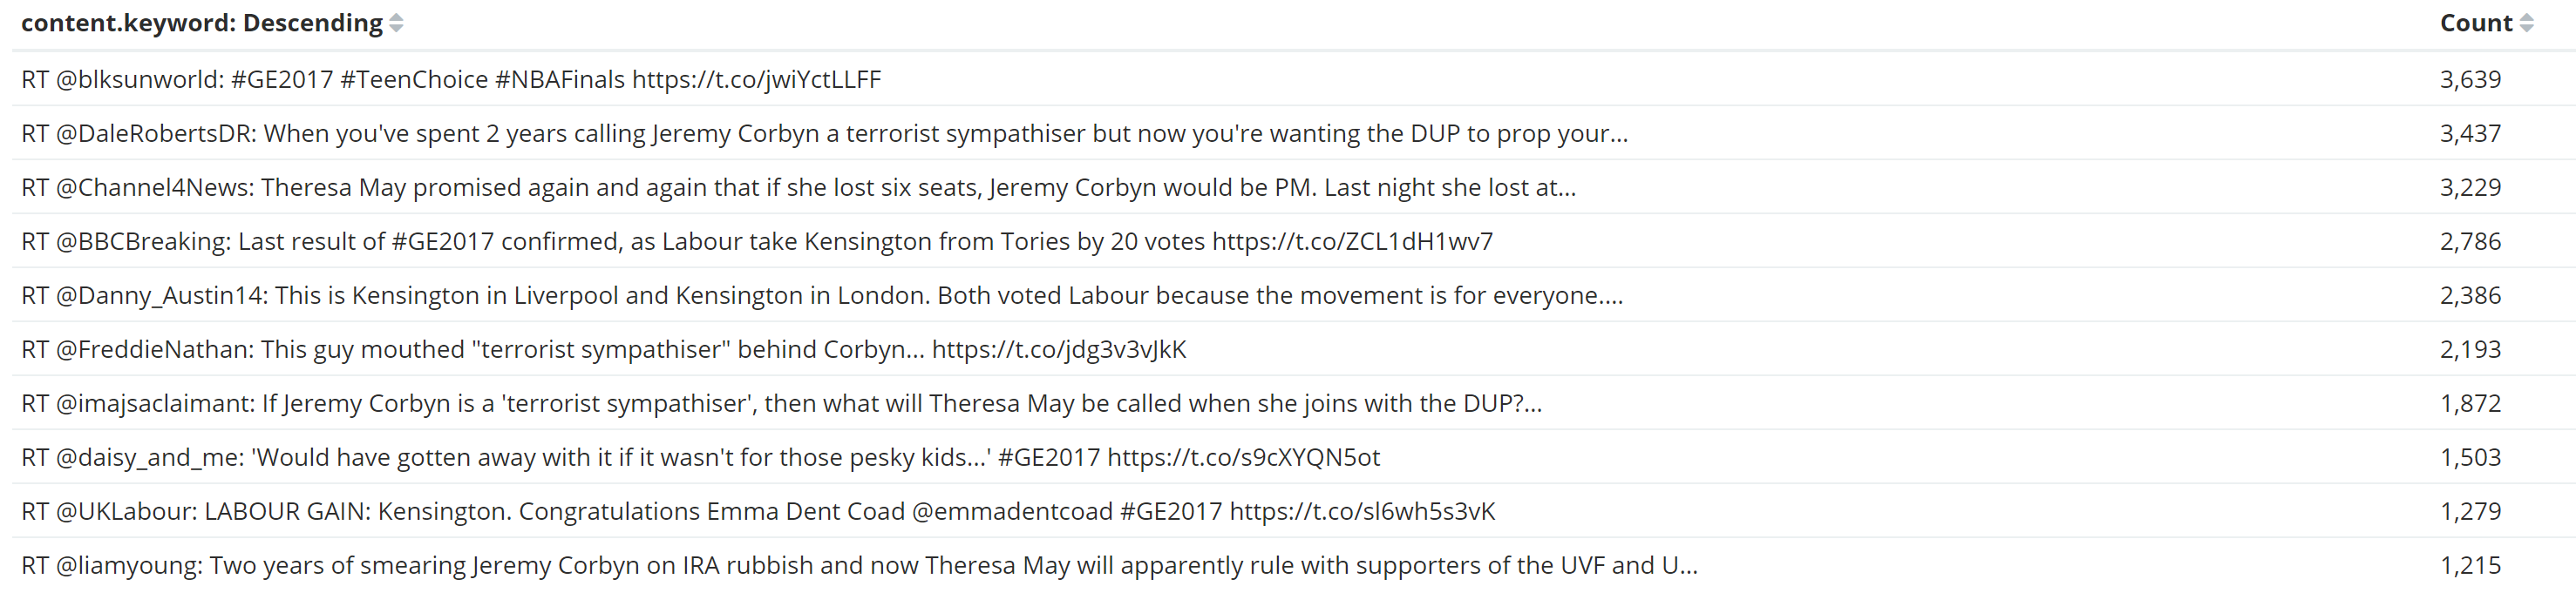Select the @liamyoung tweet row
The height and width of the screenshot is (613, 2576).
[x=859, y=565]
